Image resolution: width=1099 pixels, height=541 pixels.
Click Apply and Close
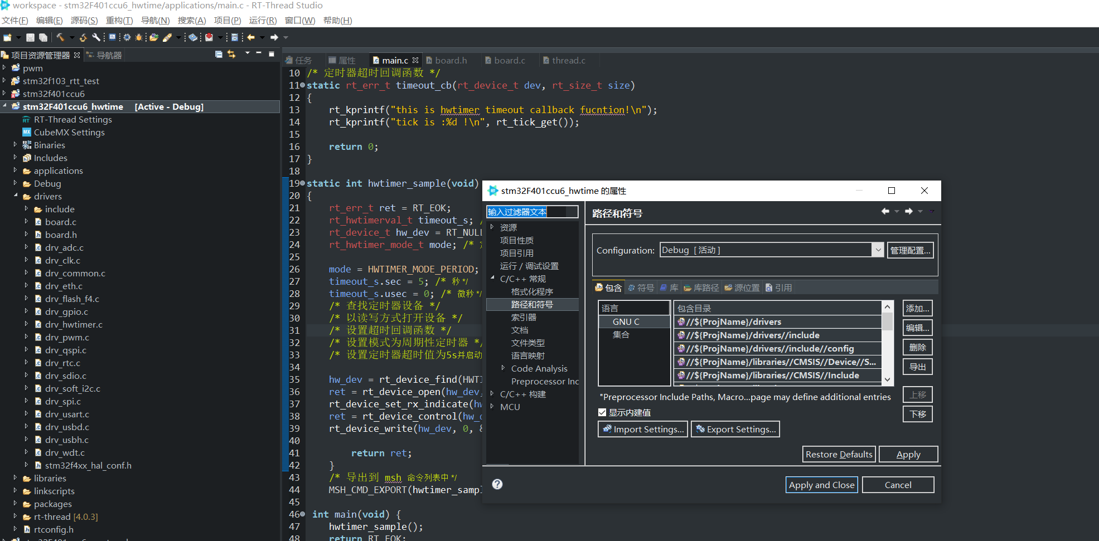tap(821, 485)
